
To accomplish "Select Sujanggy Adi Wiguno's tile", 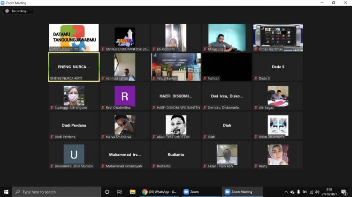I will coord(74,96).
